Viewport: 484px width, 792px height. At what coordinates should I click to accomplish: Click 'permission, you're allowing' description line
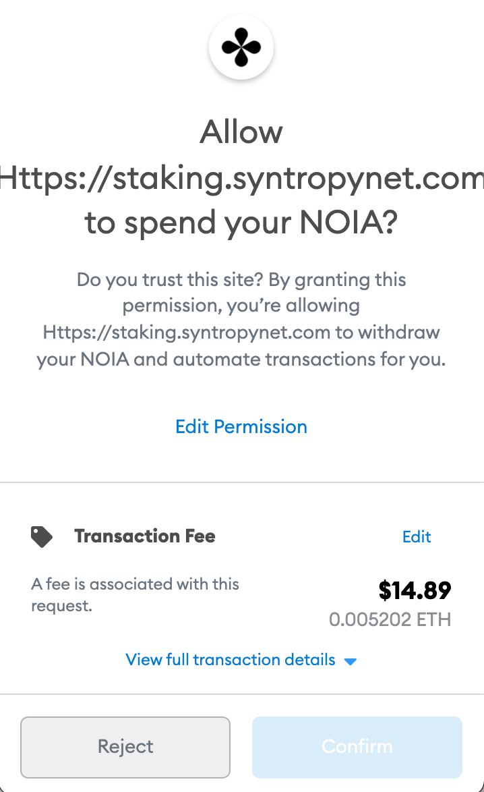[x=241, y=306]
